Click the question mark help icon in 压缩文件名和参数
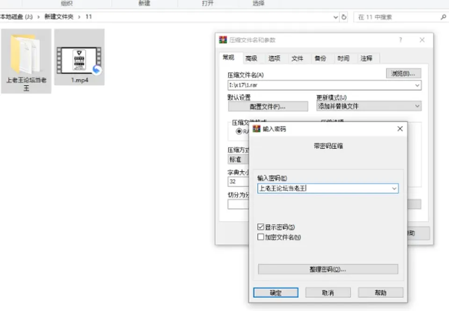The height and width of the screenshot is (311, 449). click(400, 40)
